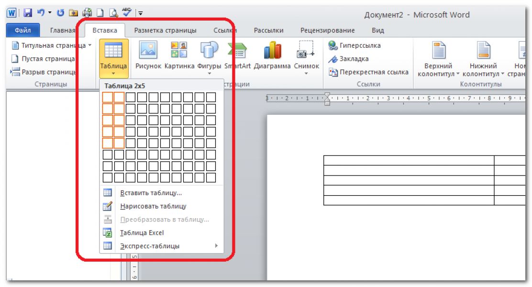Viewport: 532px width, 287px height.
Task: Open the Фигуры shapes gallery
Action: [x=209, y=58]
